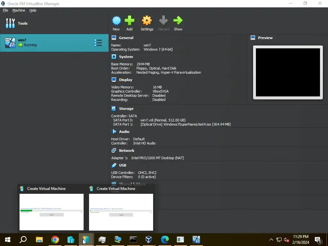Open the File menu
This screenshot has height=246, width=328.
coord(5,10)
